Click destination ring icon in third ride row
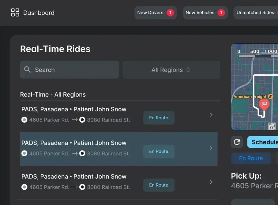This screenshot has width=278, height=205. click(x=82, y=187)
